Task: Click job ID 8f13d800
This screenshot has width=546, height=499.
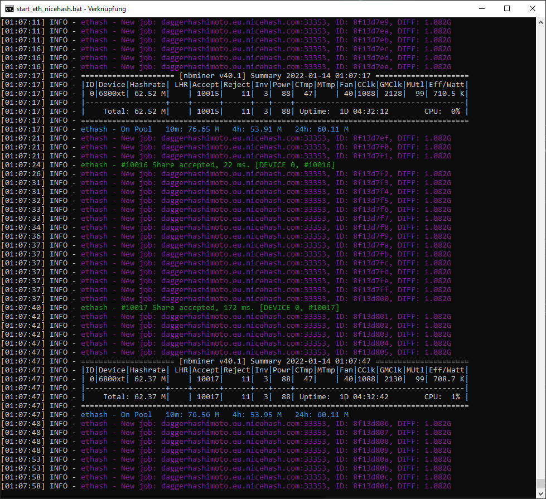Action: [372, 299]
